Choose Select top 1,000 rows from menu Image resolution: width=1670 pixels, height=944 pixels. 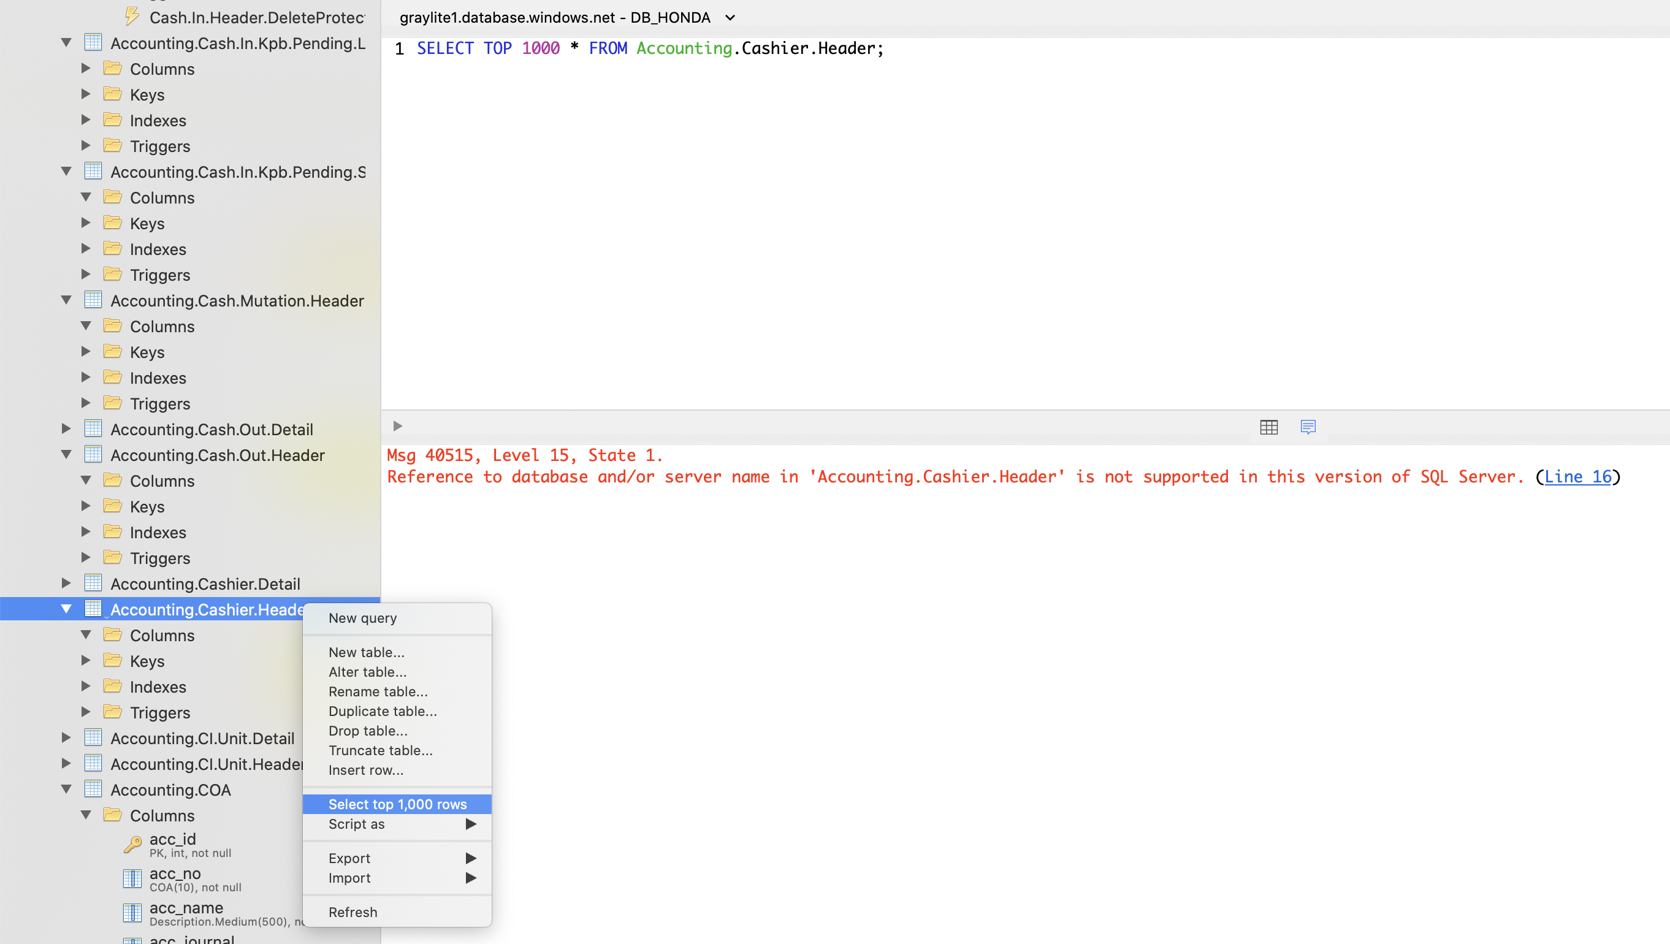point(397,804)
